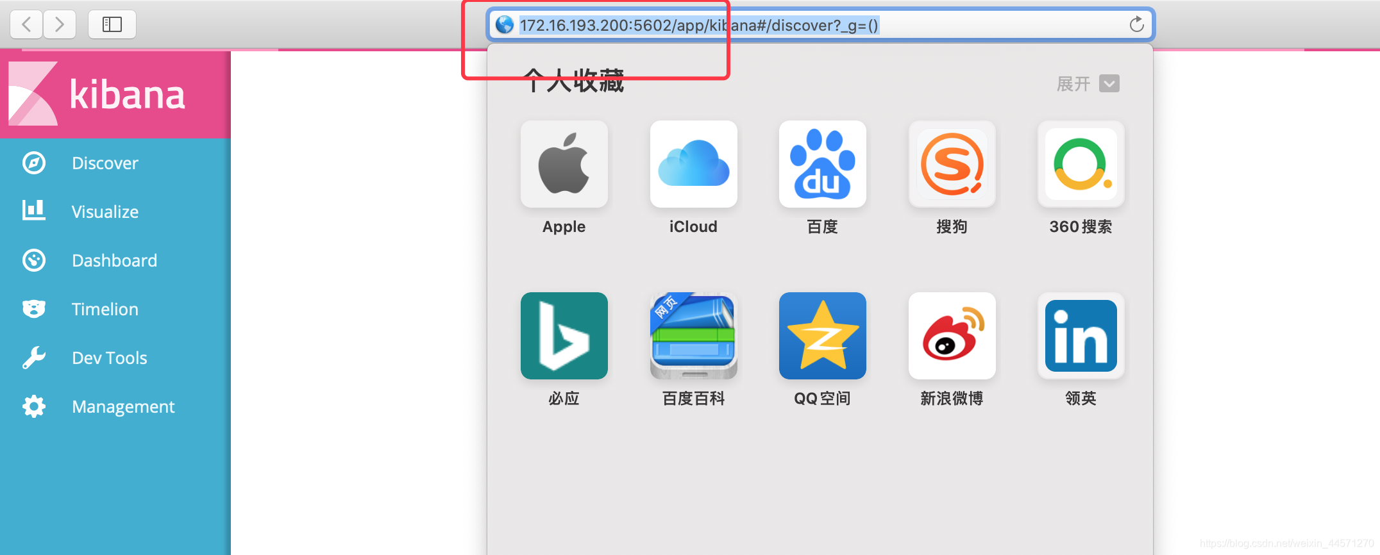Navigate to Dashboard
This screenshot has width=1380, height=555.
pos(115,260)
